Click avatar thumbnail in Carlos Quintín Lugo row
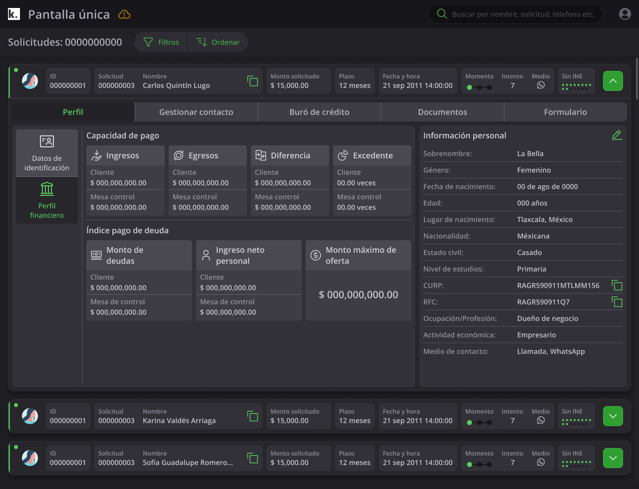This screenshot has width=639, height=489. click(30, 81)
